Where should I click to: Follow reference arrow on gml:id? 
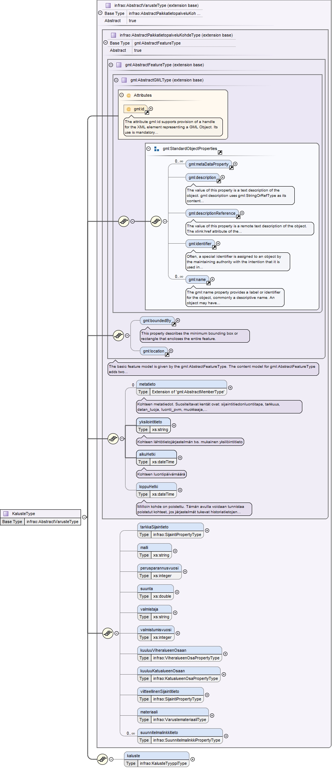point(147,112)
